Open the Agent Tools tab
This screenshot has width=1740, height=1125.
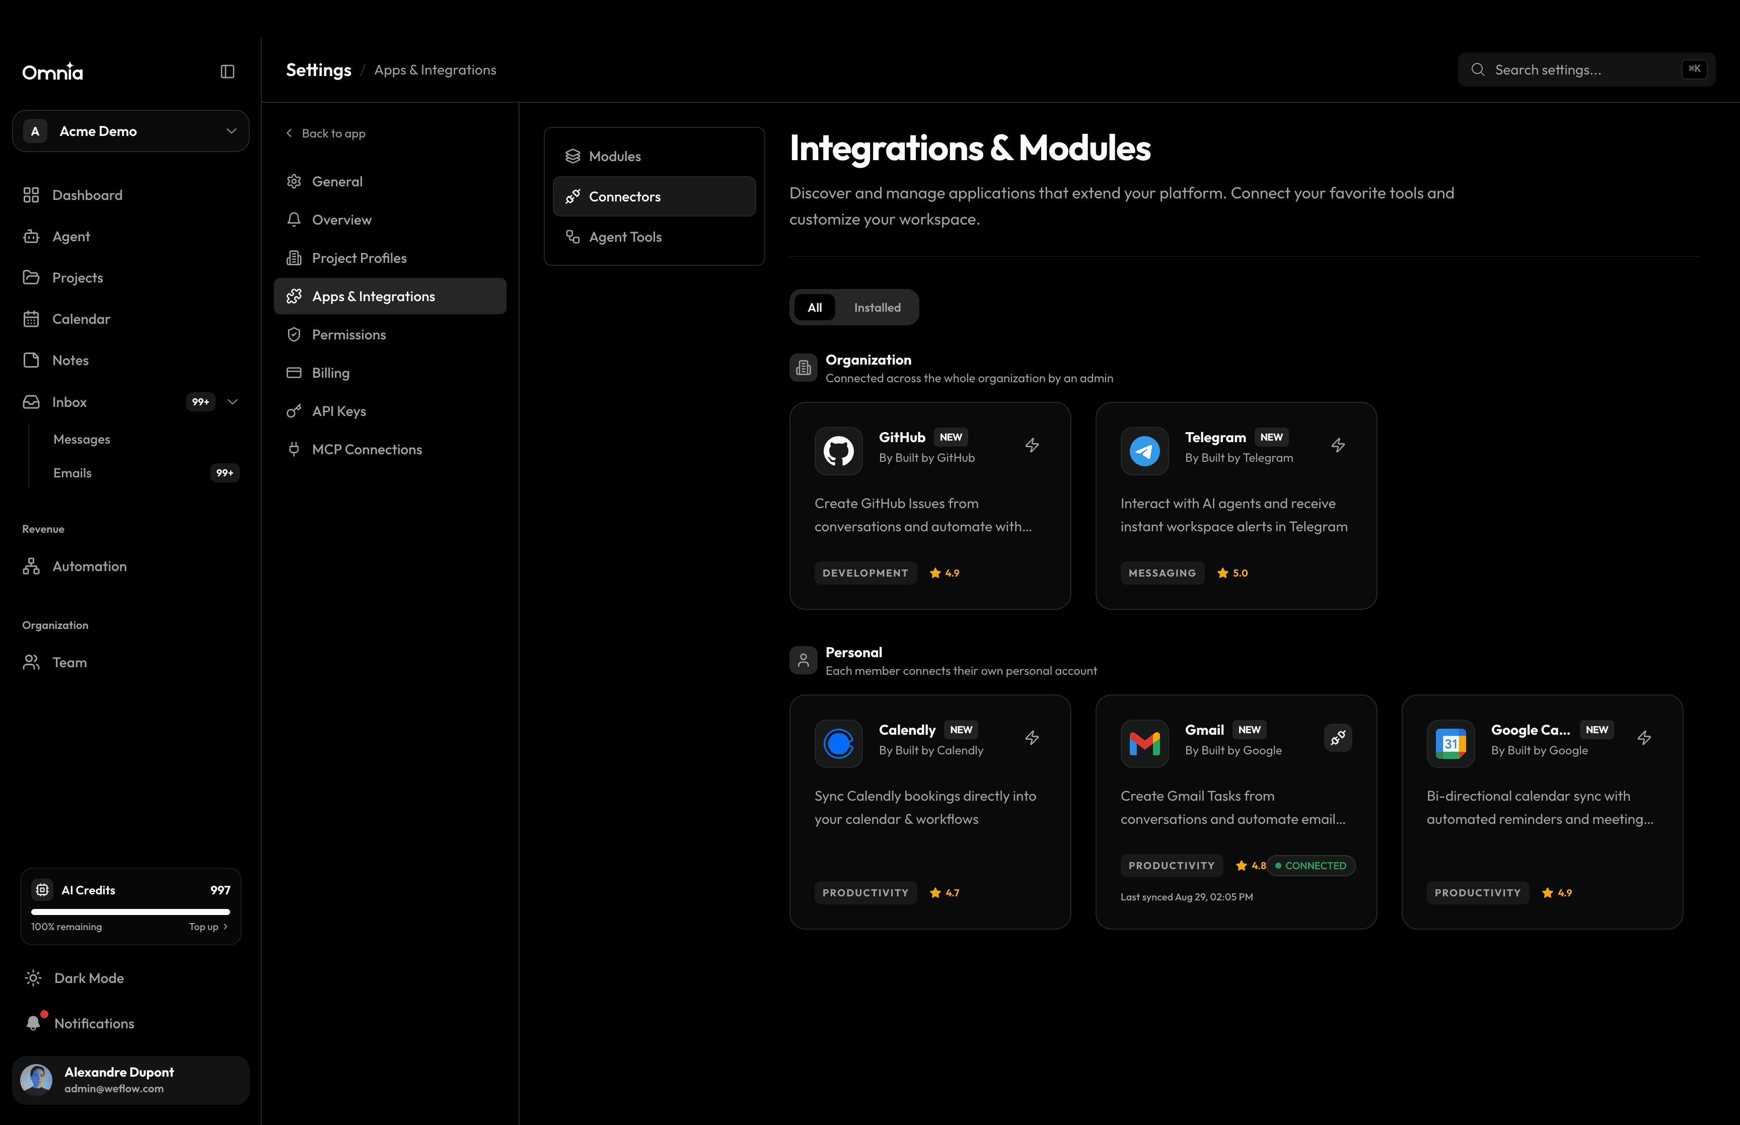tap(654, 237)
